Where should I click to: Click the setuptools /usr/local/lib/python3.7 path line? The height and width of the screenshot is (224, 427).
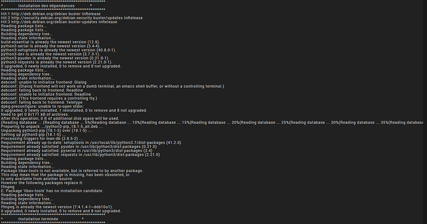(91, 142)
